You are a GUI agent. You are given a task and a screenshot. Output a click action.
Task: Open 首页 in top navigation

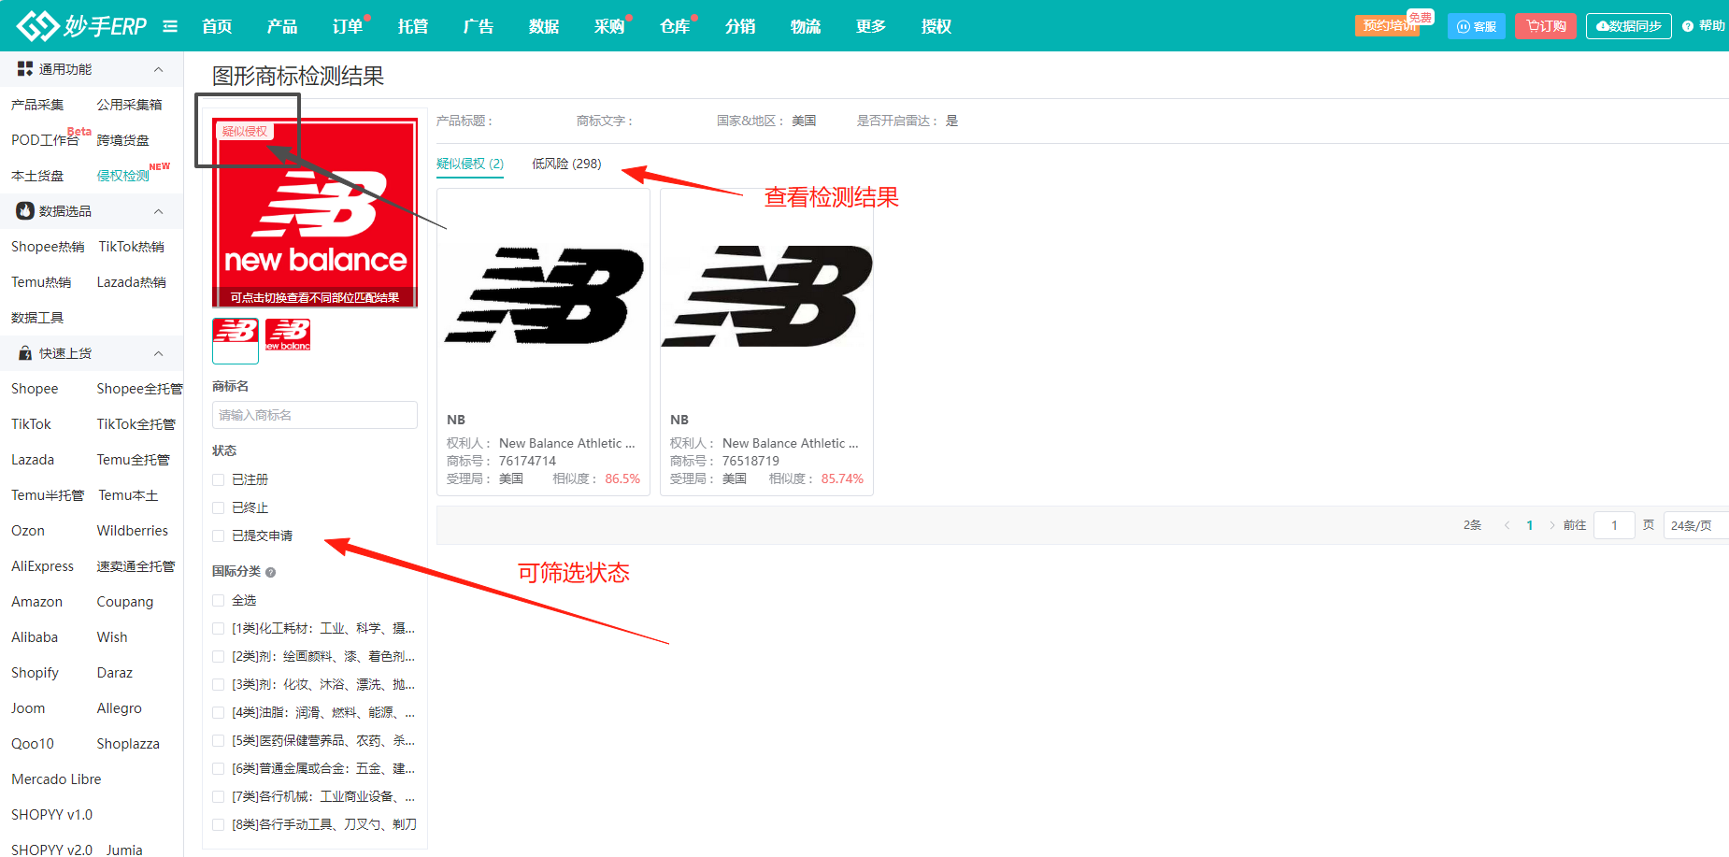(217, 26)
